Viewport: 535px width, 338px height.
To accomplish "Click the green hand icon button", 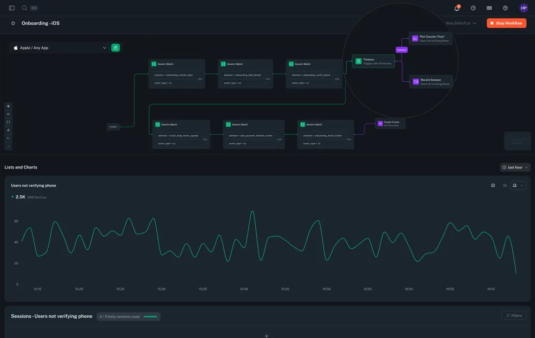I will [116, 48].
